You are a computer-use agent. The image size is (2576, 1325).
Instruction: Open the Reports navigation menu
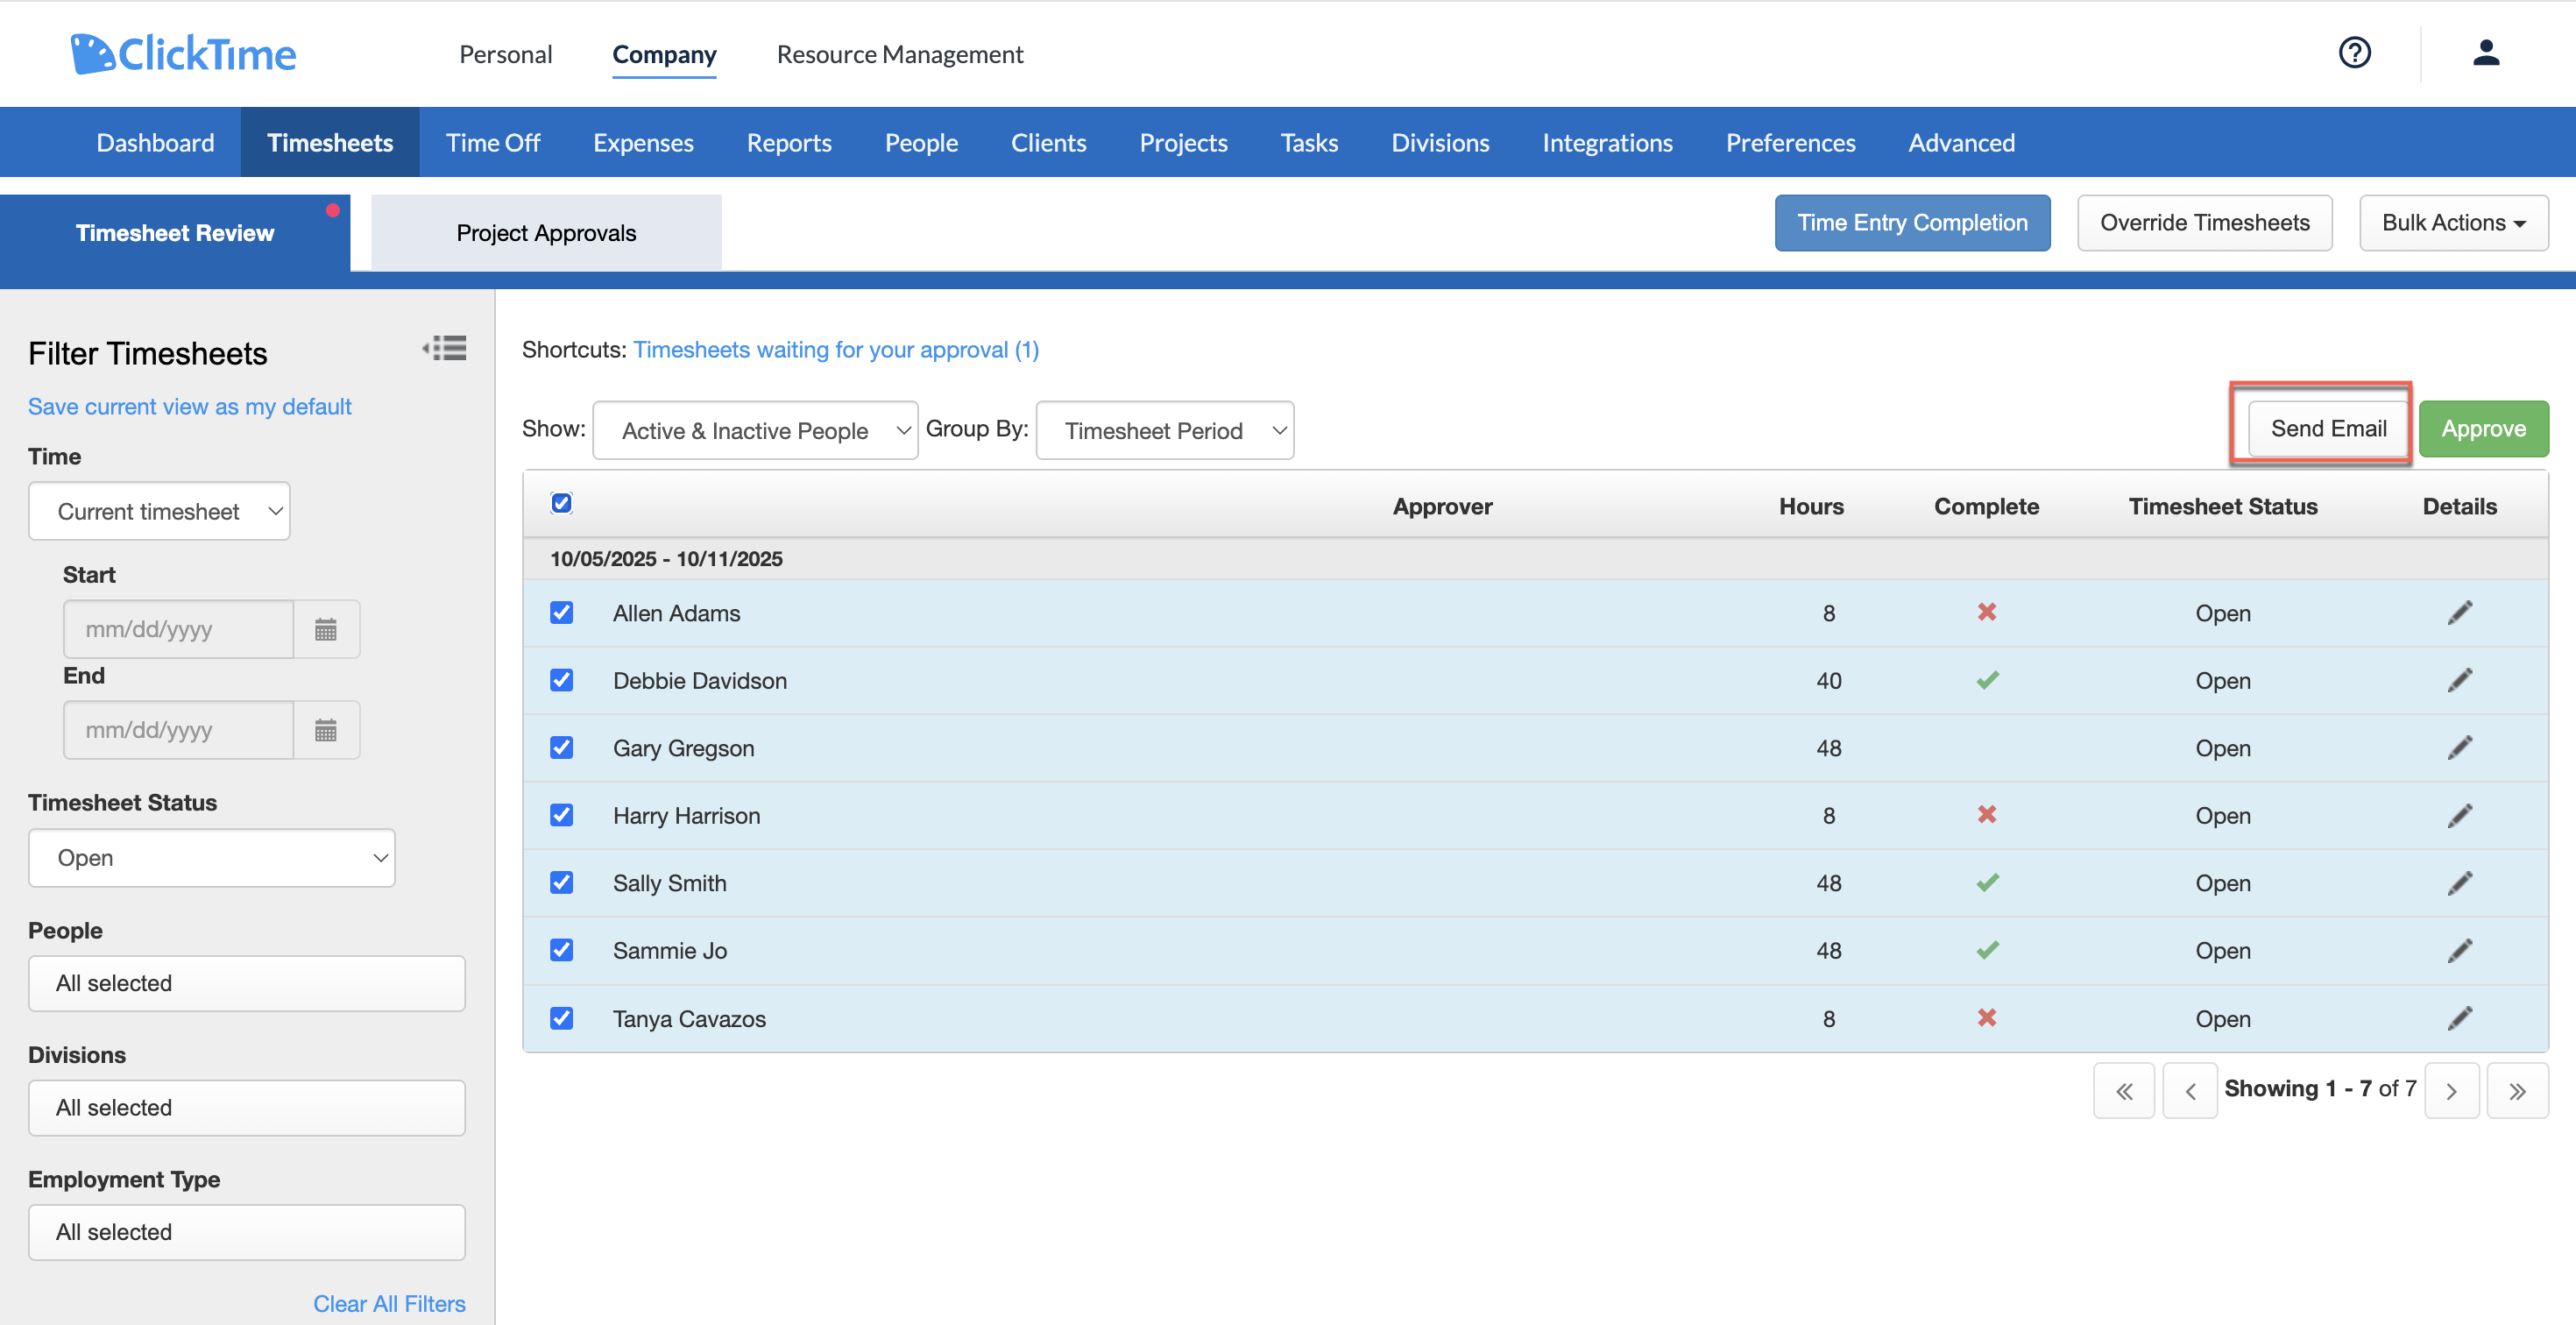point(789,142)
